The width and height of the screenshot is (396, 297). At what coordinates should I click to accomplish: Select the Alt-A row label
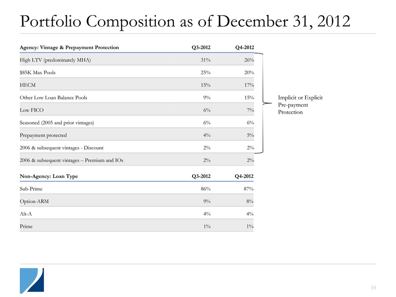point(27,214)
